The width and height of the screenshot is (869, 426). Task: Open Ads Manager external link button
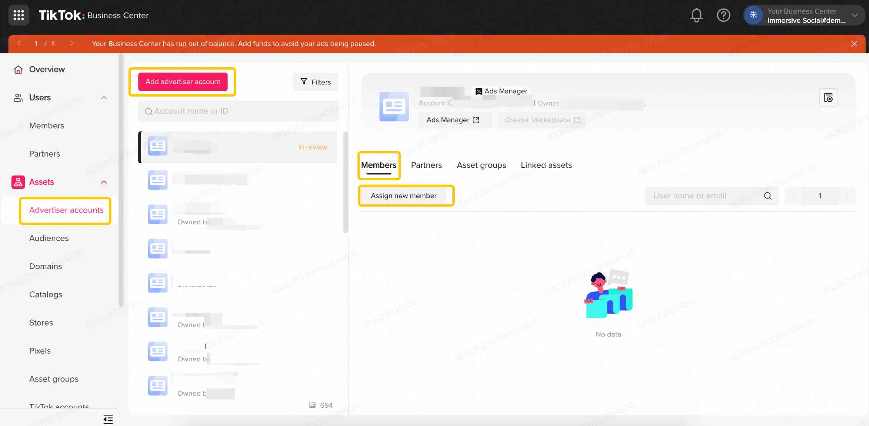[x=453, y=120]
